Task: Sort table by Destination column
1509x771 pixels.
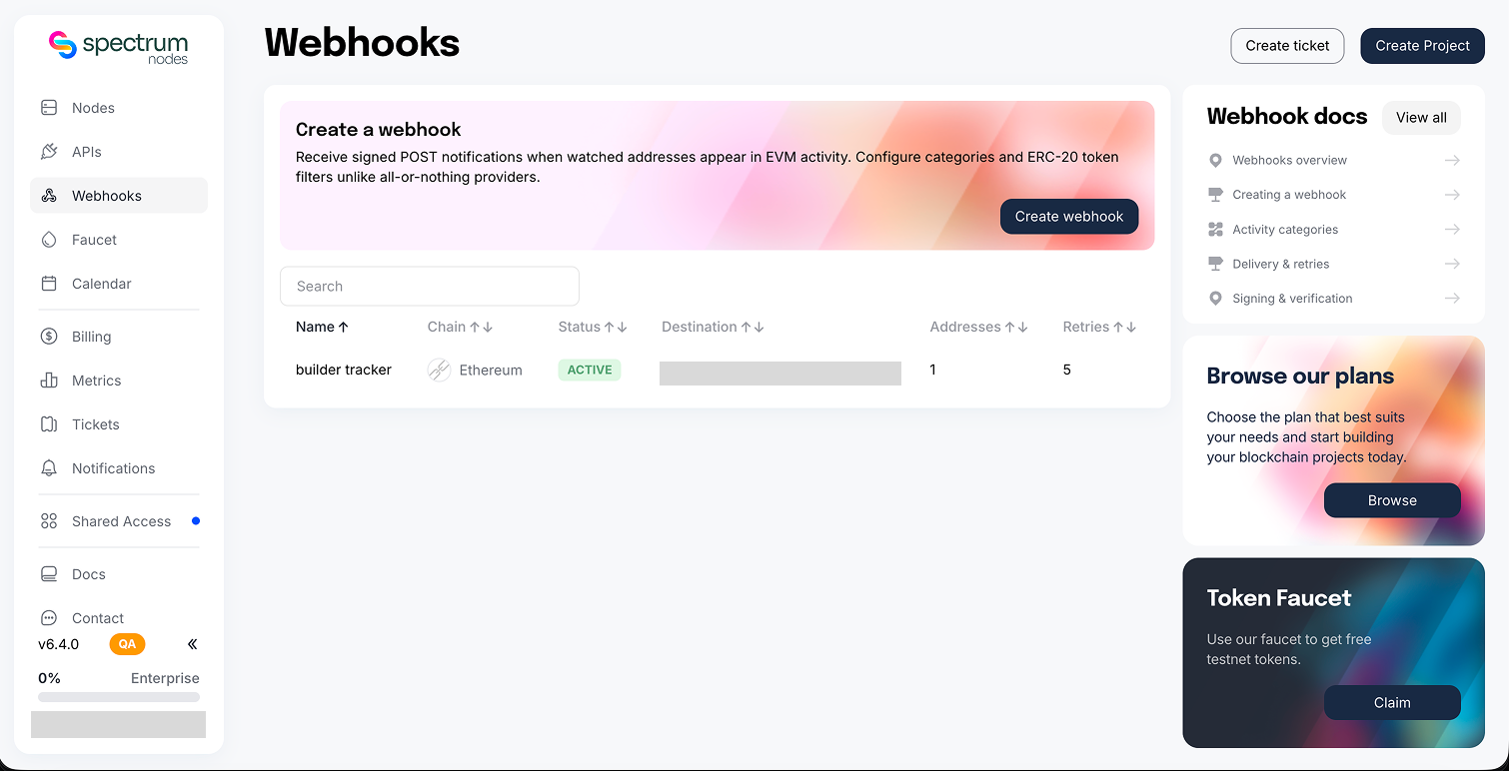Action: 713,327
